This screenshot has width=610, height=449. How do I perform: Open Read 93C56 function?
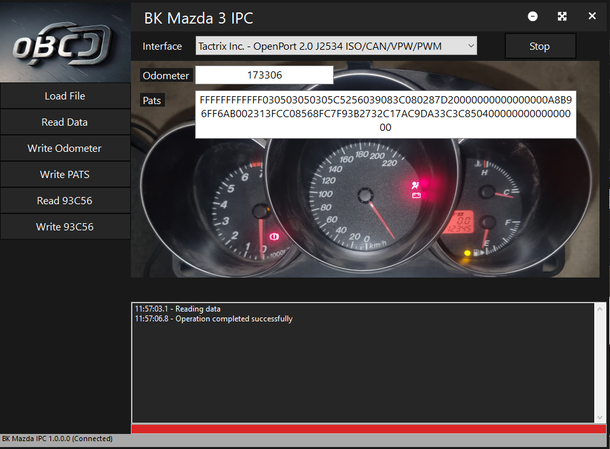point(65,200)
